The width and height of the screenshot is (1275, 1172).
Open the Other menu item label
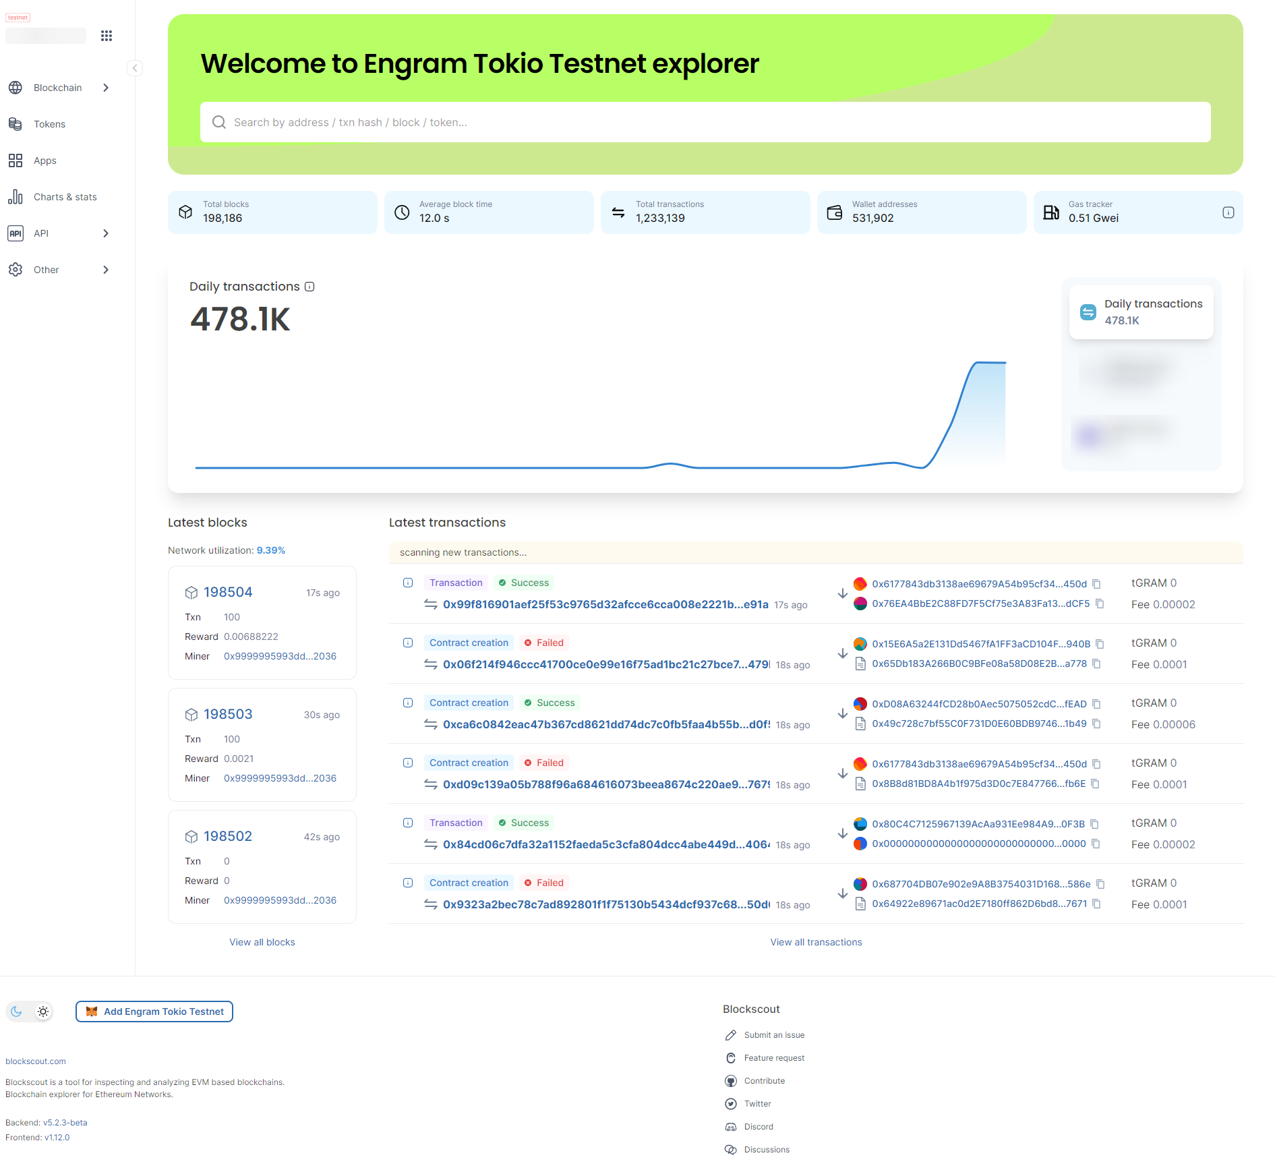click(47, 270)
